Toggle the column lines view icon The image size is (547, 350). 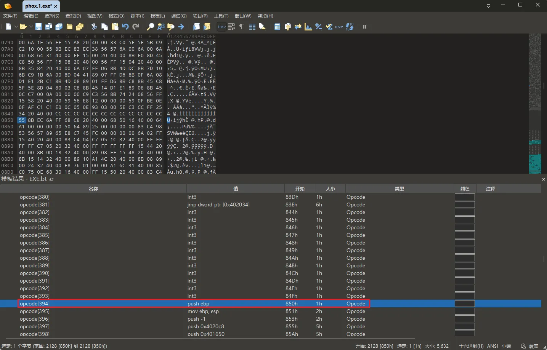[252, 27]
